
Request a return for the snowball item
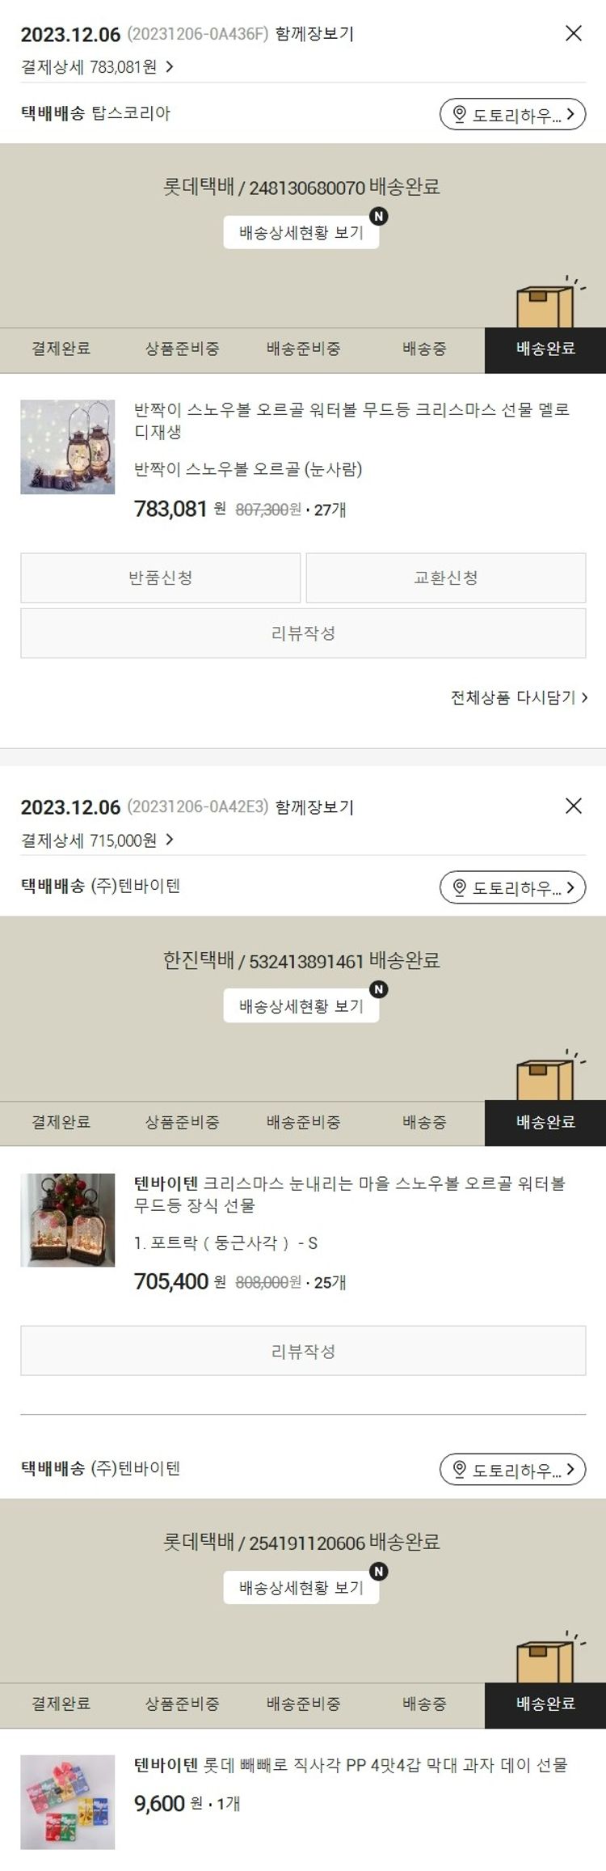point(161,578)
